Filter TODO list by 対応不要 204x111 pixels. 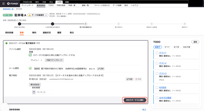(x=187, y=47)
